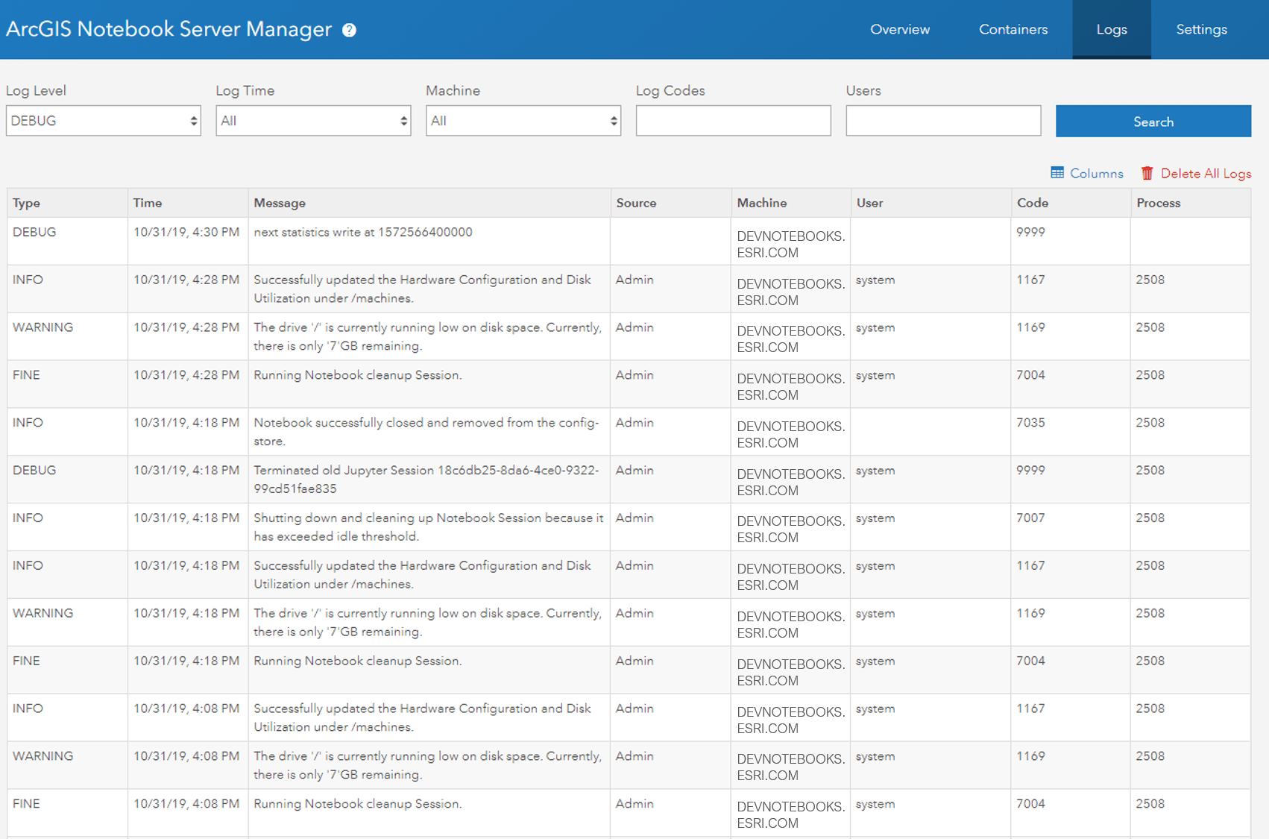Select the Logs tab
This screenshot has height=839, width=1269.
point(1112,30)
